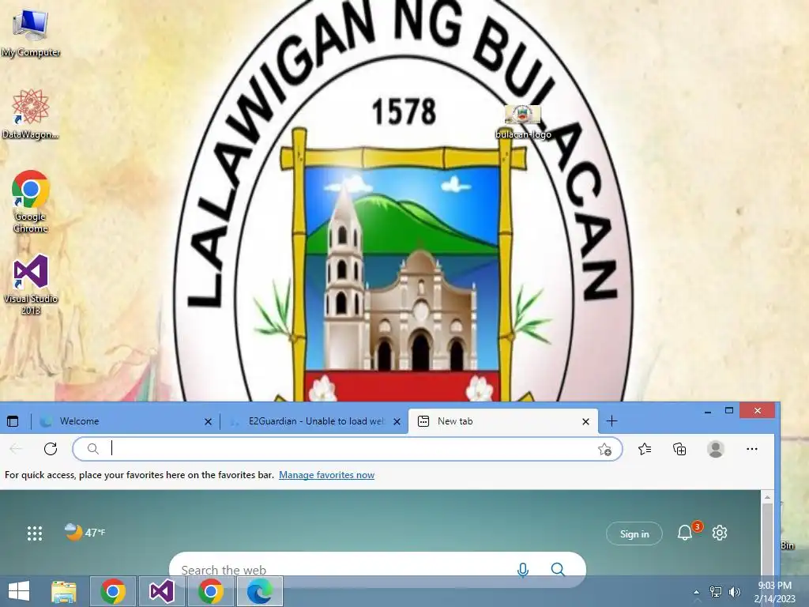Open the notifications bell icon
809x607 pixels.
pos(685,533)
